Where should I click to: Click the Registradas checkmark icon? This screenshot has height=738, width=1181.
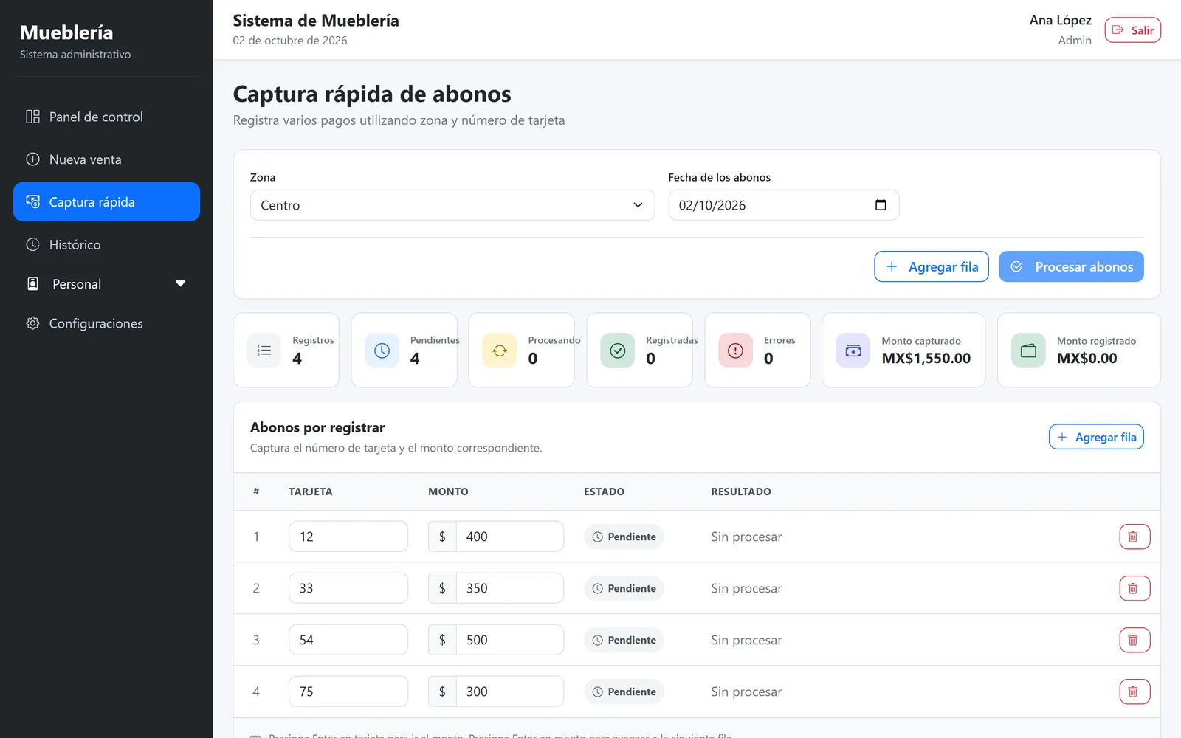coord(618,351)
